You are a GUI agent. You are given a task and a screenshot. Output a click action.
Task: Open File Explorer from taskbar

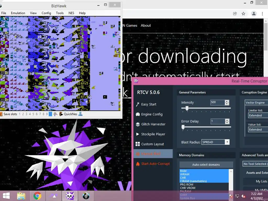pos(21,196)
